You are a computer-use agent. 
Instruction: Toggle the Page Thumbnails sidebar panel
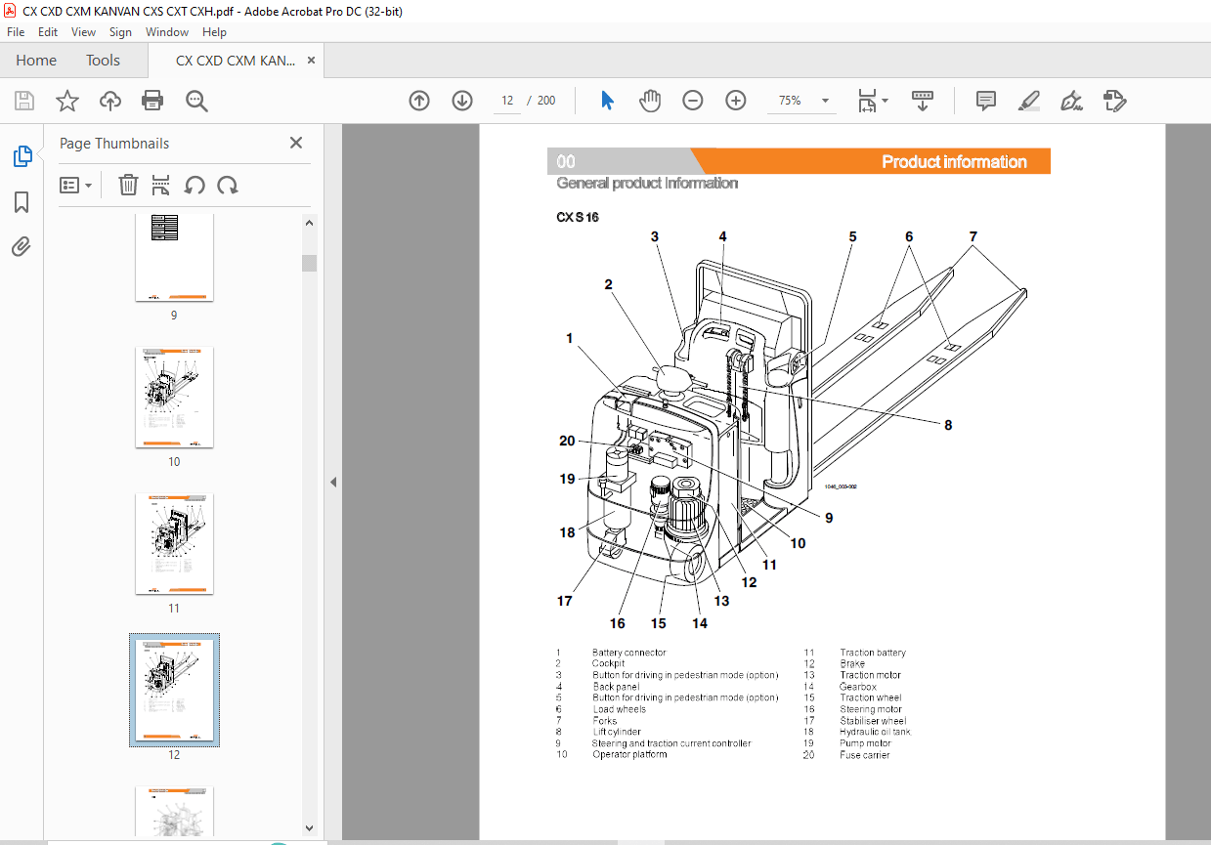click(x=22, y=155)
